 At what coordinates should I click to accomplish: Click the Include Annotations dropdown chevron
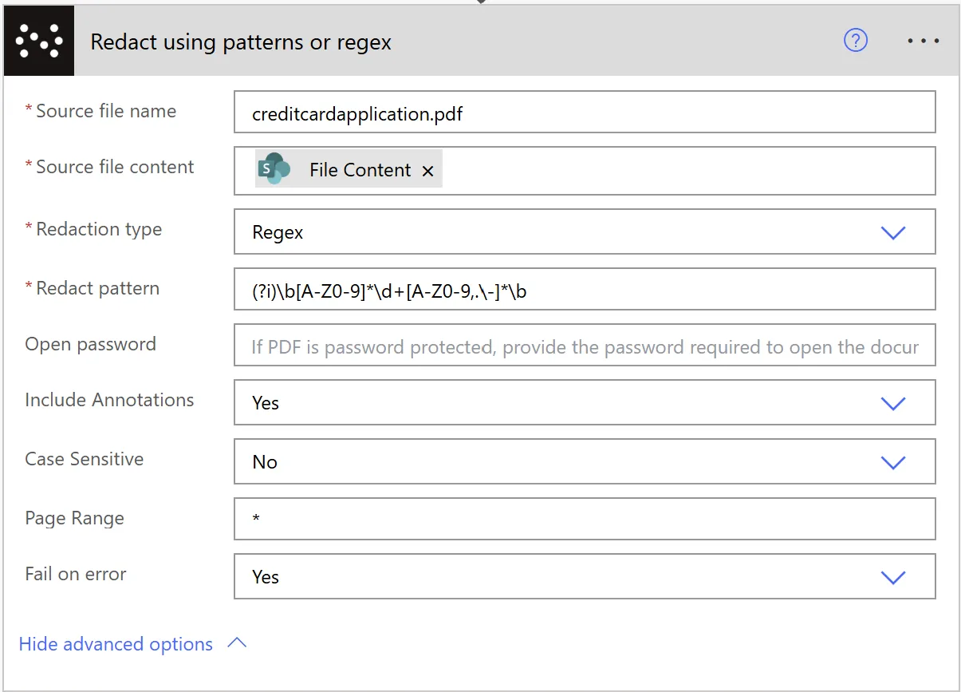click(x=892, y=403)
